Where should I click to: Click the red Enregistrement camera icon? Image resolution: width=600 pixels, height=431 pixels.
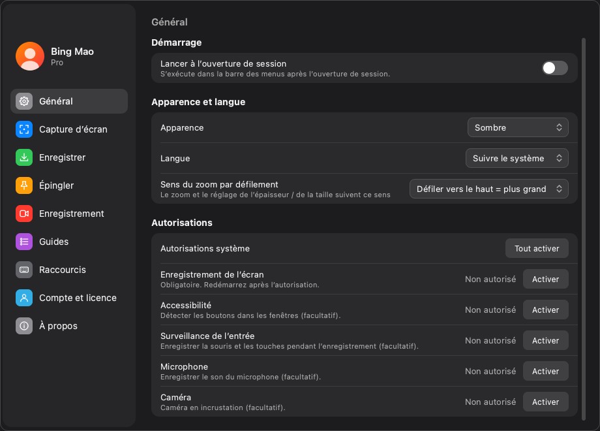click(24, 214)
